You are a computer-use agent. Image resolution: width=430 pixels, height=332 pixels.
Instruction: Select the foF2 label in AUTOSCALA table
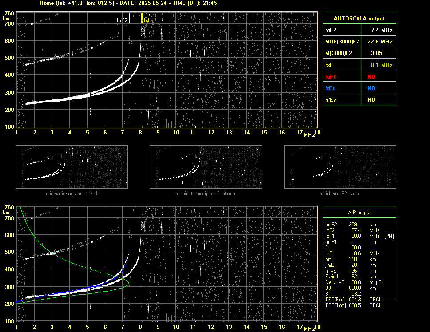pyautogui.click(x=331, y=30)
